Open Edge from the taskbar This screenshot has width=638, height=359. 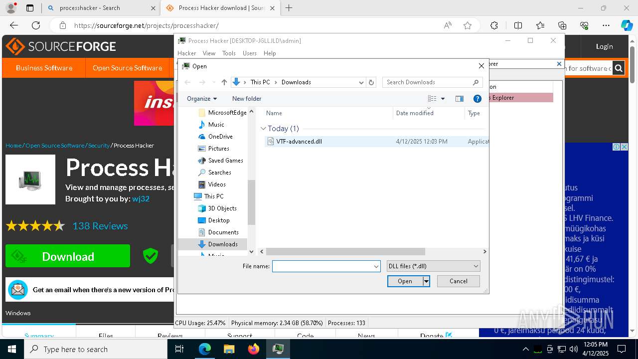coord(205,349)
